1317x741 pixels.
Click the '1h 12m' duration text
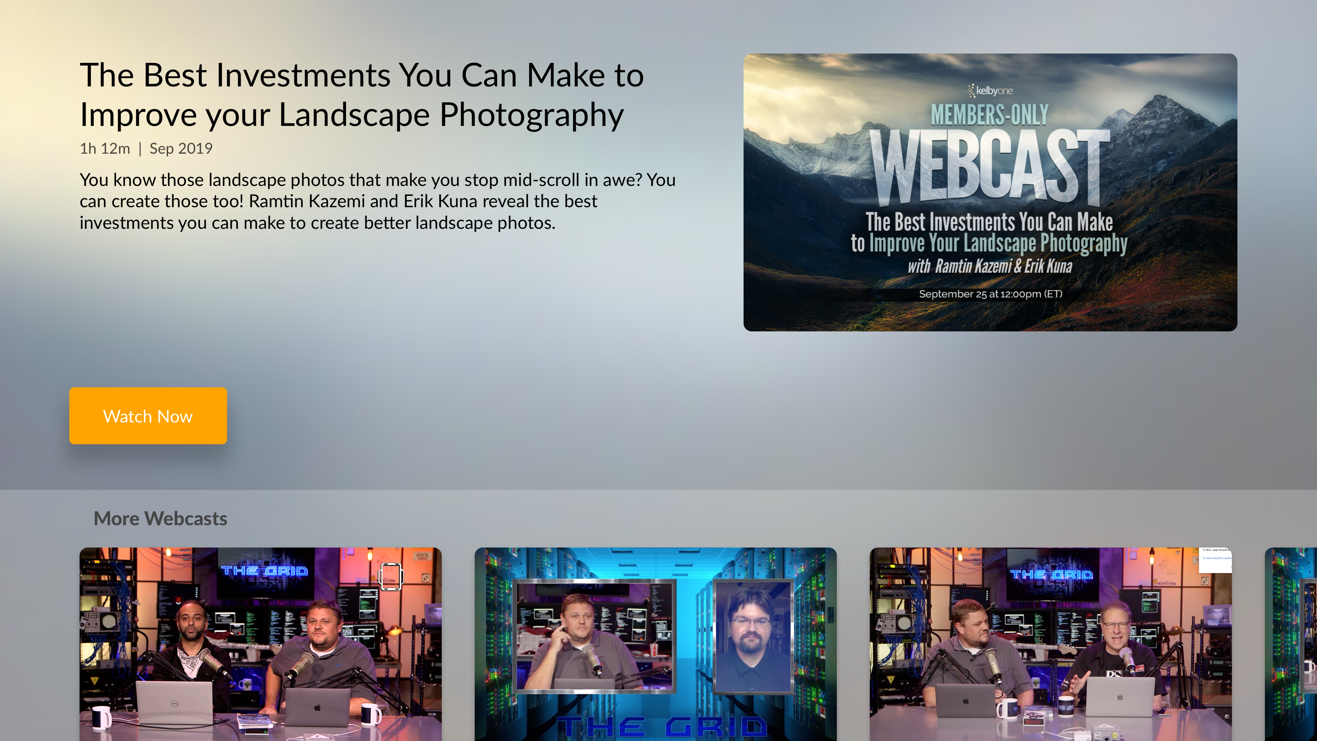105,148
